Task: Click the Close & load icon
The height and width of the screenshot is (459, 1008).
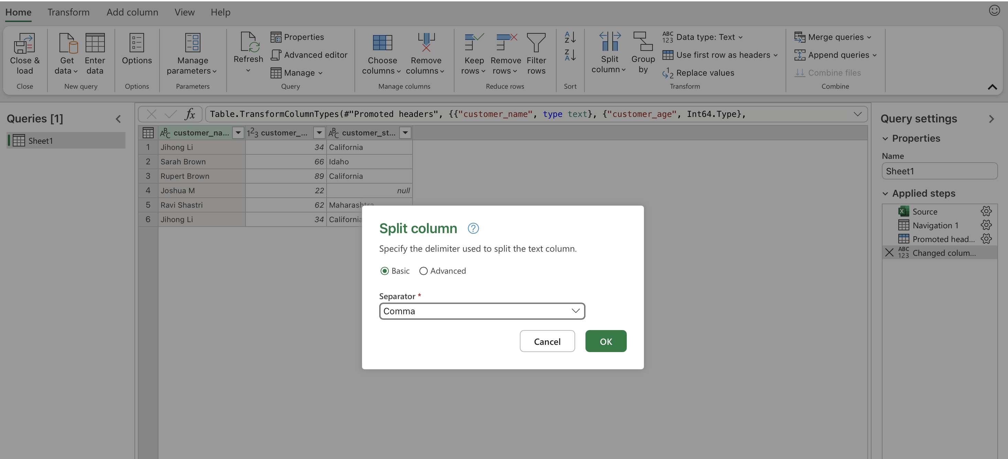Action: [24, 43]
